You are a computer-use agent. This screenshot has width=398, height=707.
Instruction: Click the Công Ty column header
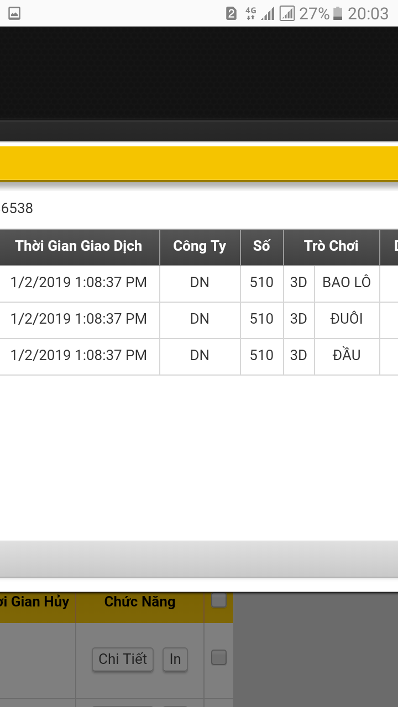tap(200, 246)
